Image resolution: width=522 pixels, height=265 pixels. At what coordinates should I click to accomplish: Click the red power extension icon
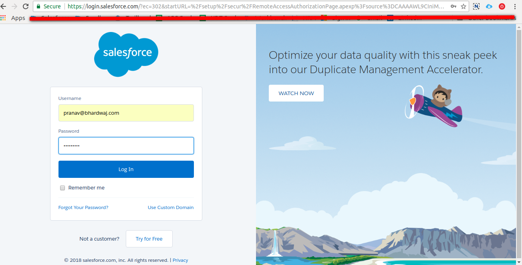pyautogui.click(x=502, y=6)
